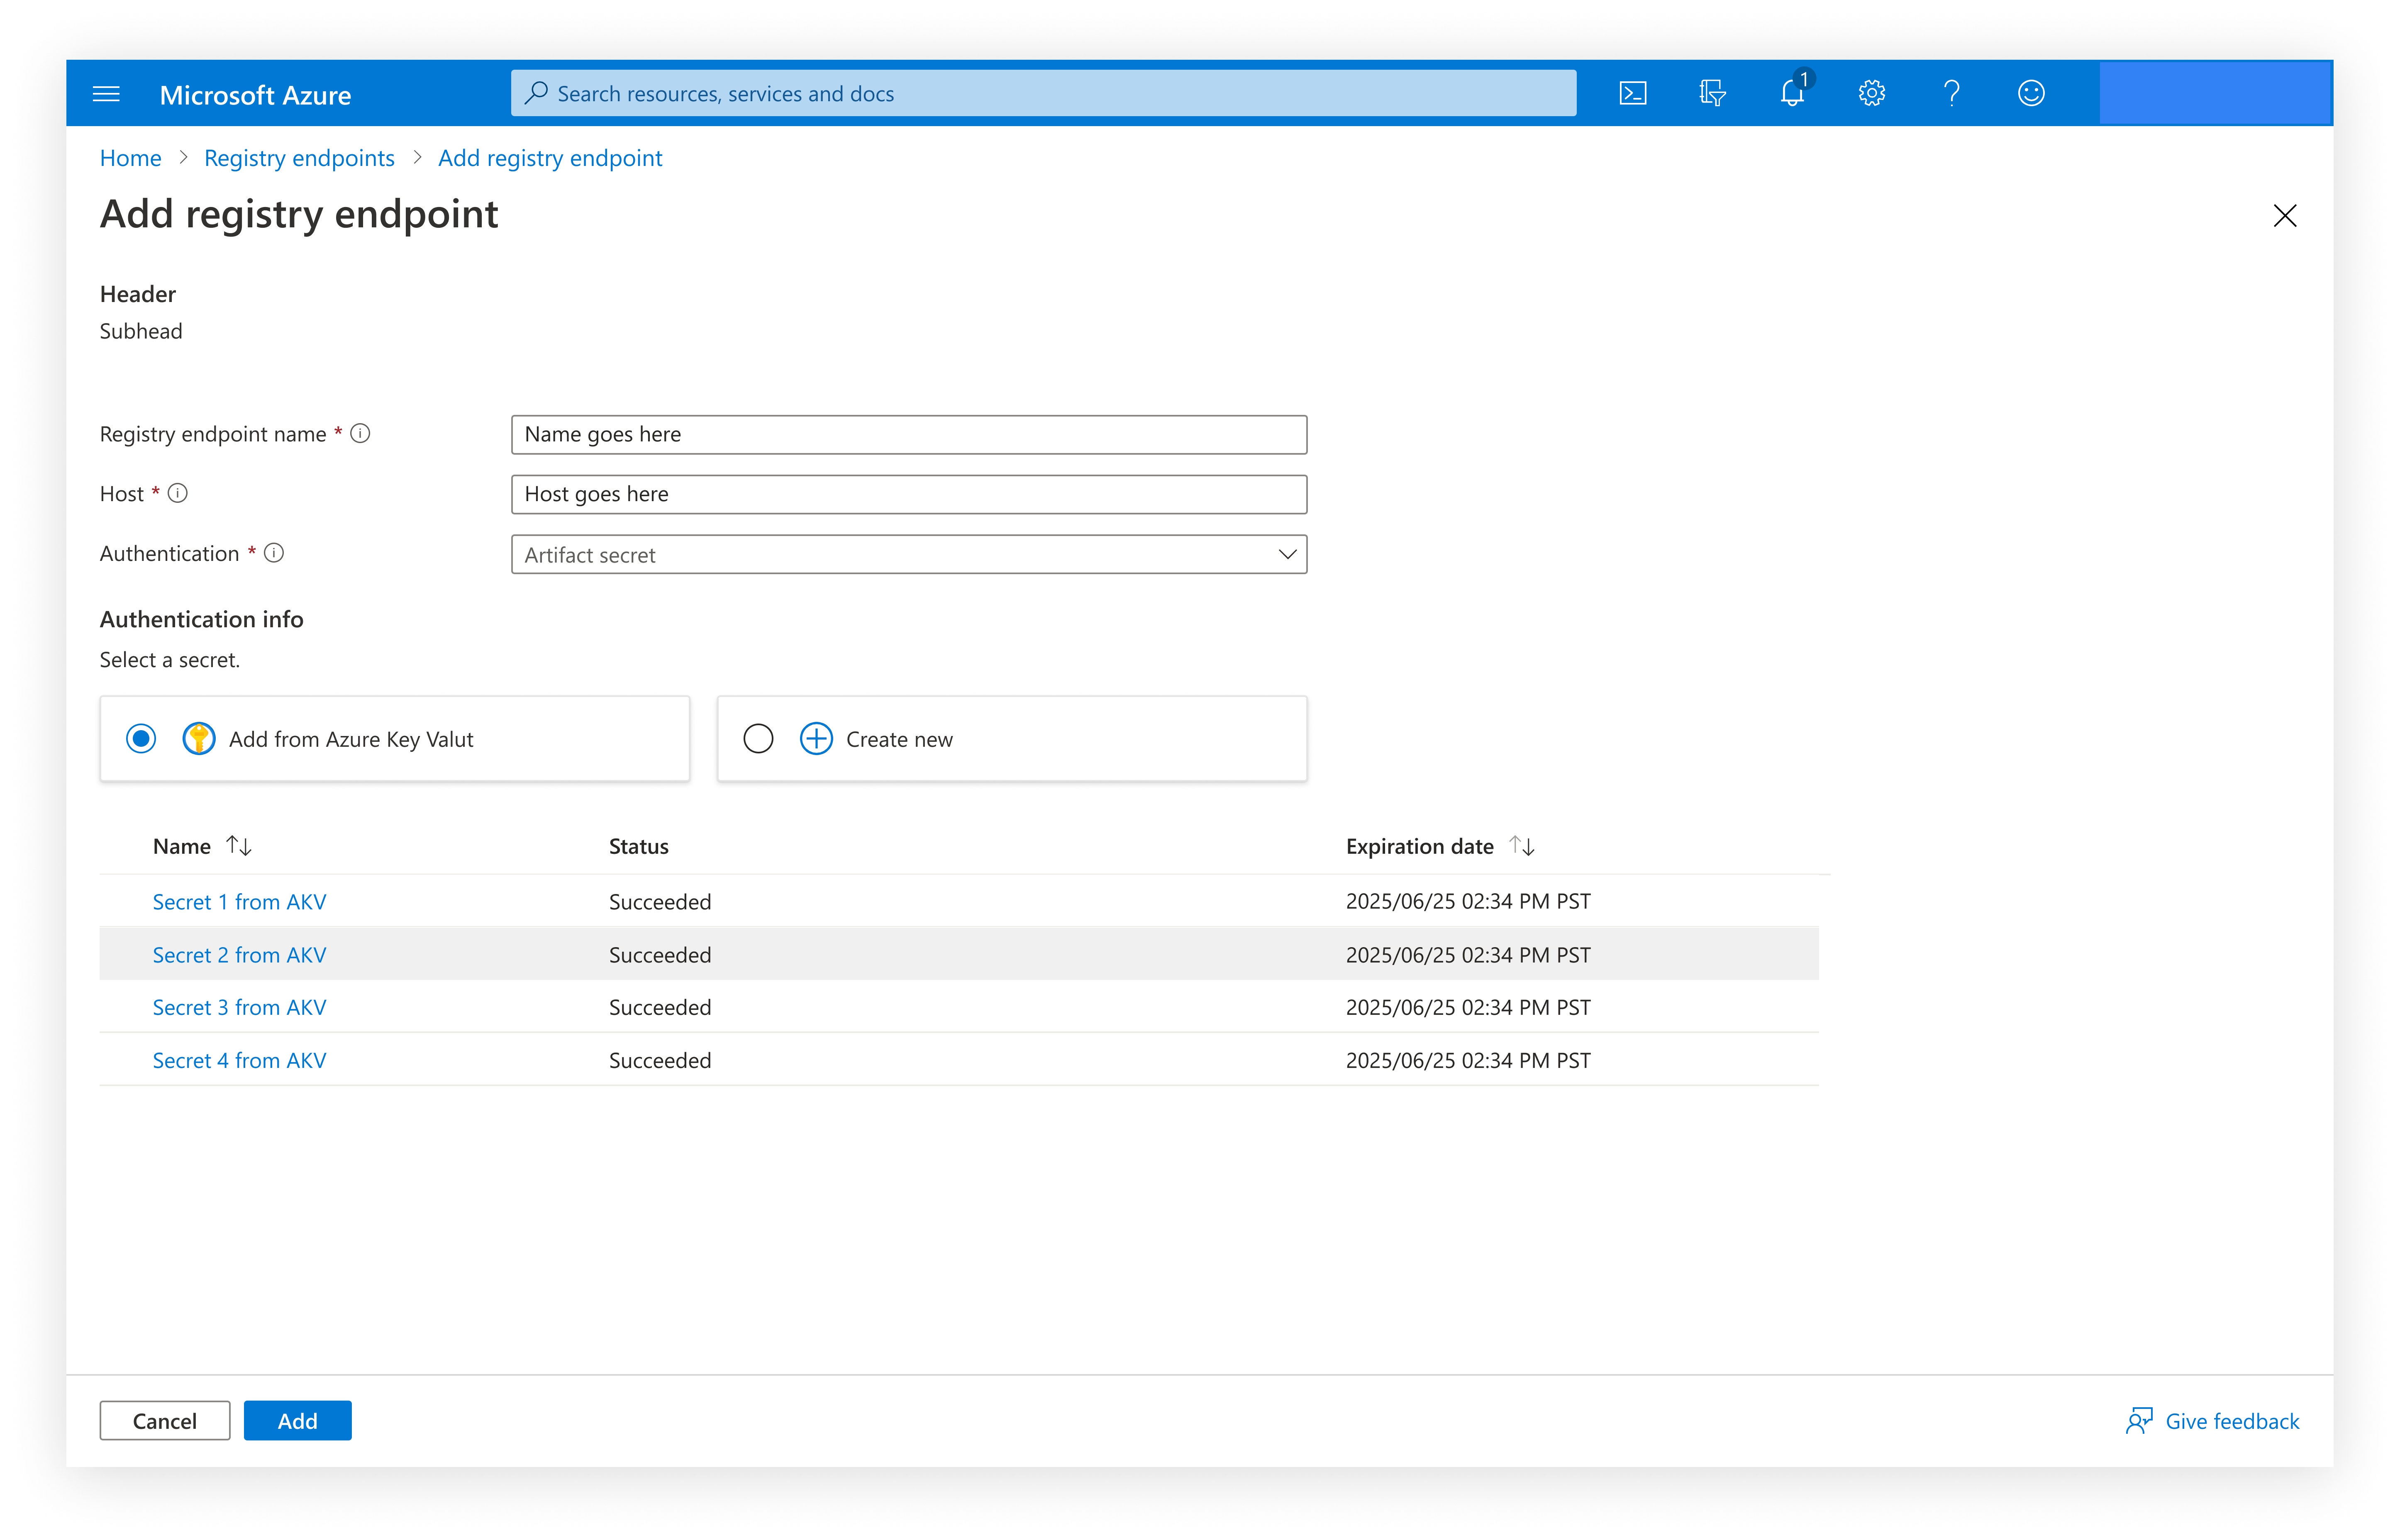Image resolution: width=2400 pixels, height=1540 pixels.
Task: Close the Add registry endpoint pane
Action: click(2285, 216)
